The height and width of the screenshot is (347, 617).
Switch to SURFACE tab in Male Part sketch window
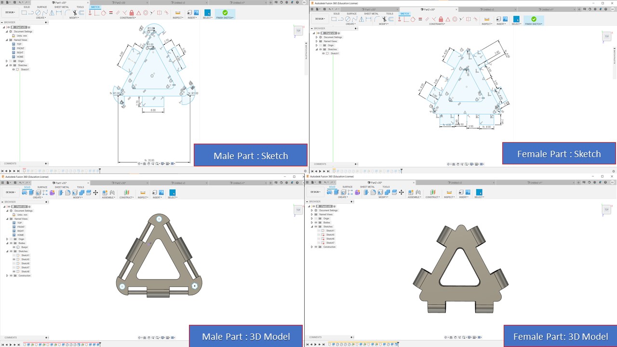42,7
